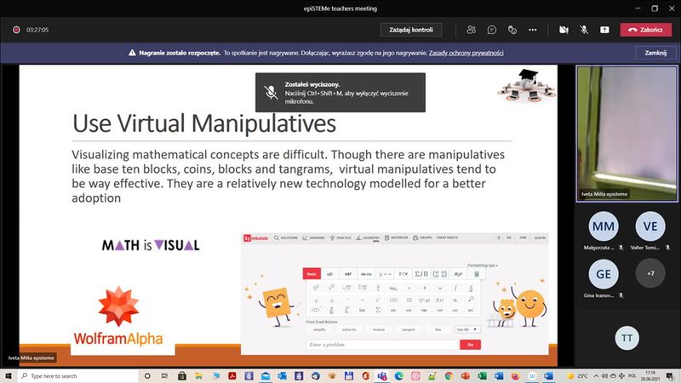Viewport: 681px width, 383px height.
Task: Open Microsoft Store from the taskbar
Action: tap(182, 376)
